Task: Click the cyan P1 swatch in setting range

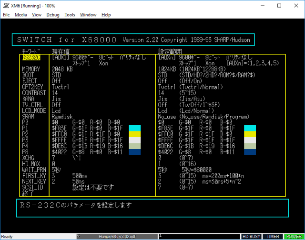Action: (250, 128)
